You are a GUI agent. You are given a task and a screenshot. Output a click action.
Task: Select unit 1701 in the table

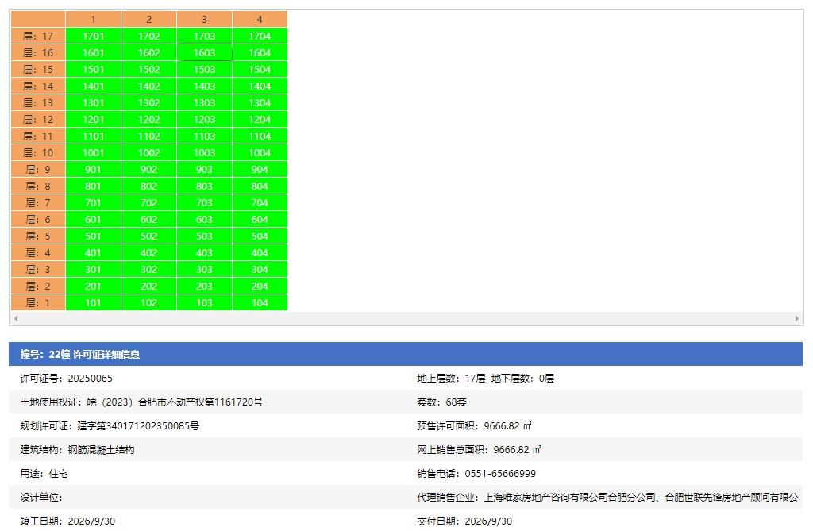(x=94, y=36)
